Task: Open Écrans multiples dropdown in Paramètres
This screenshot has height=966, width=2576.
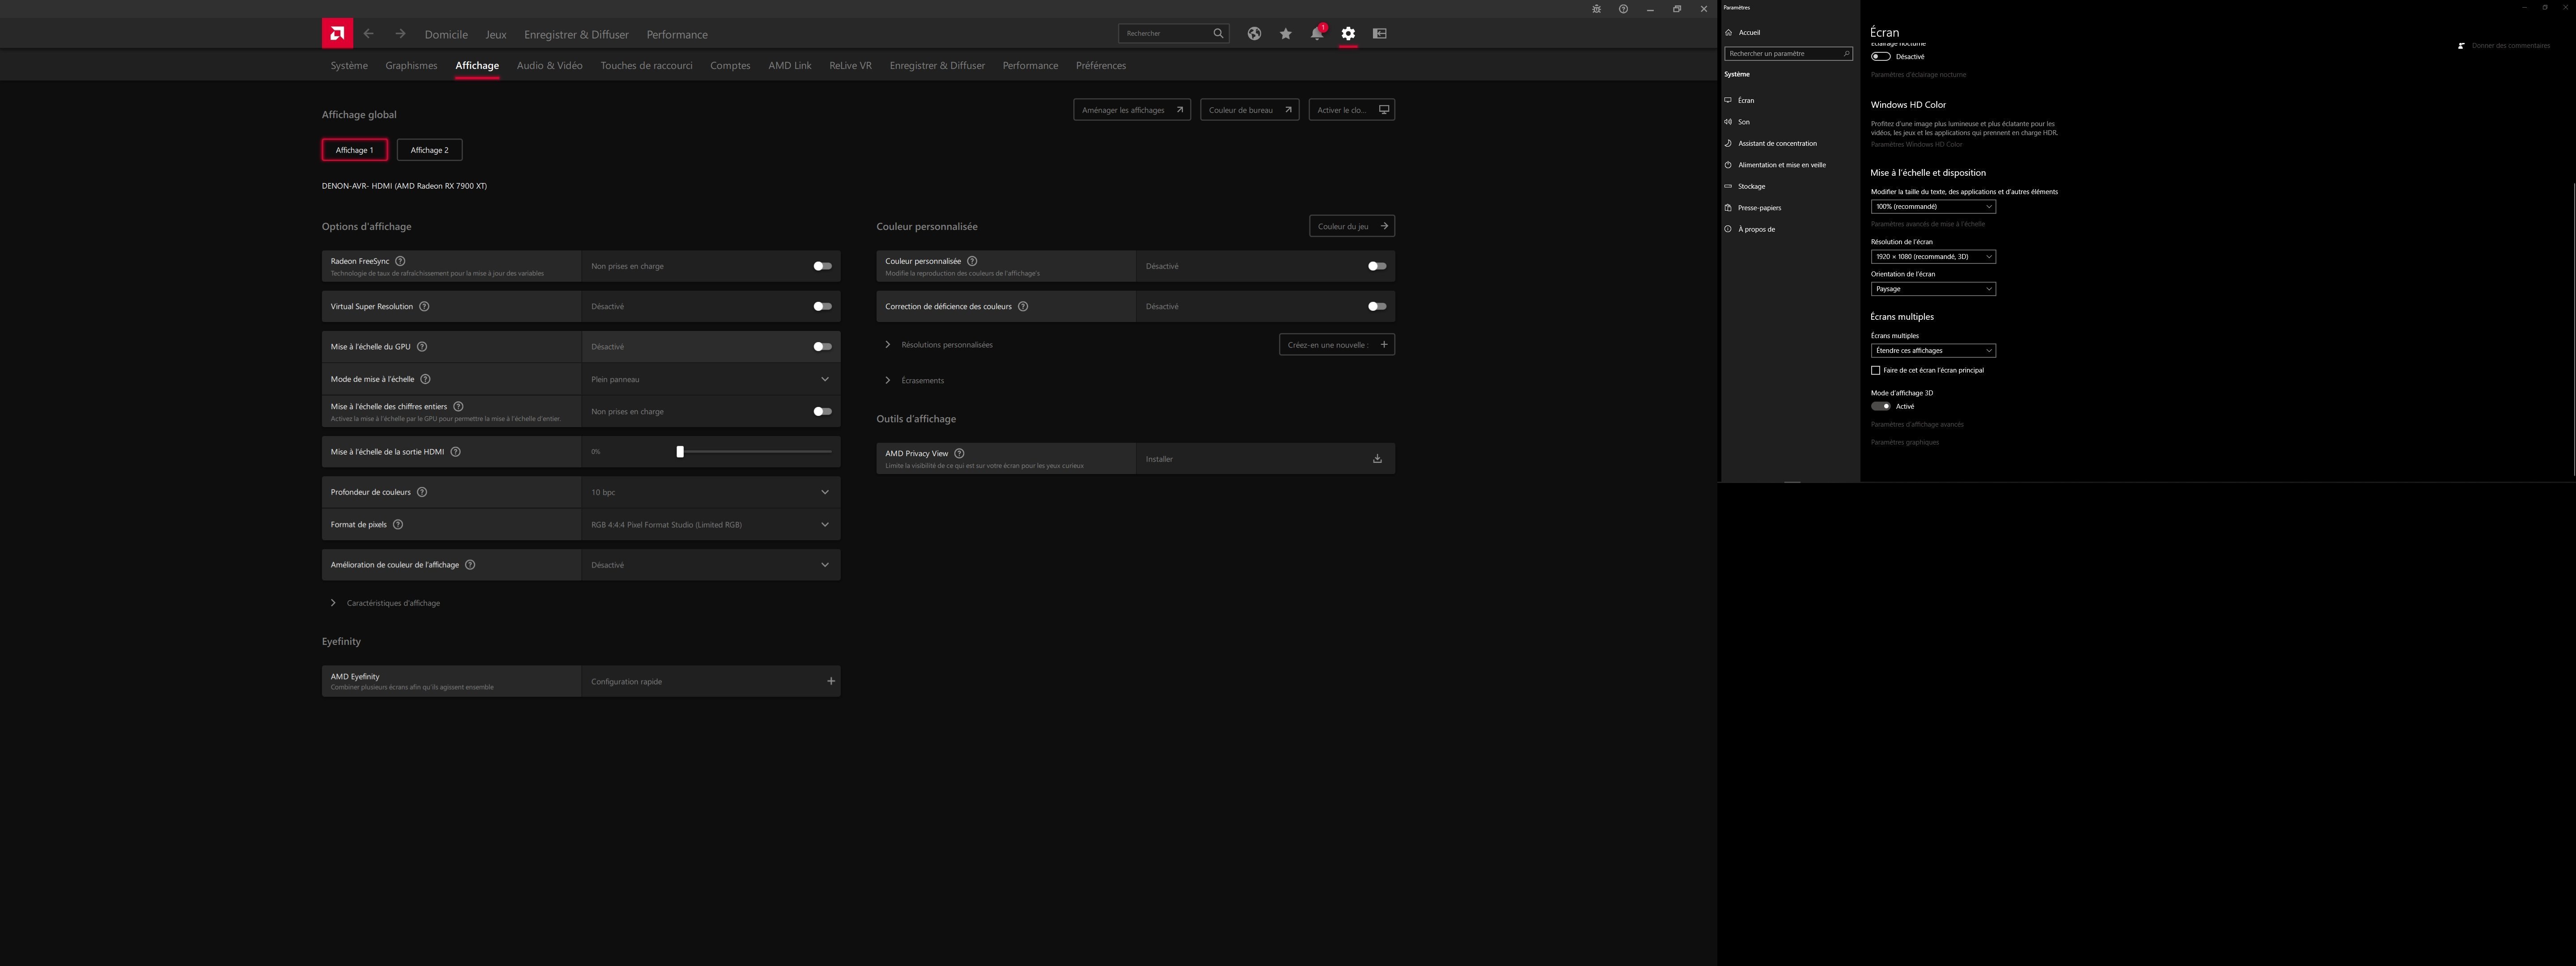Action: 1933,350
